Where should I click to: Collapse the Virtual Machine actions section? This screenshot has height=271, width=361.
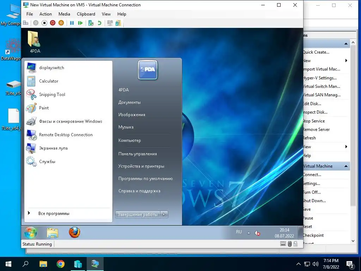[x=346, y=166]
